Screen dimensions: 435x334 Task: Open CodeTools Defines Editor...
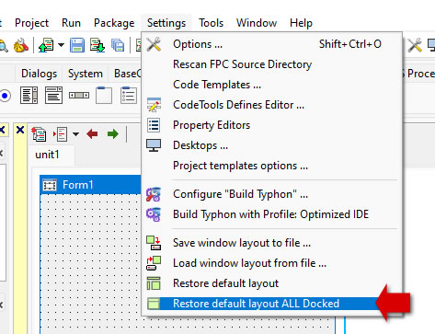click(x=271, y=105)
